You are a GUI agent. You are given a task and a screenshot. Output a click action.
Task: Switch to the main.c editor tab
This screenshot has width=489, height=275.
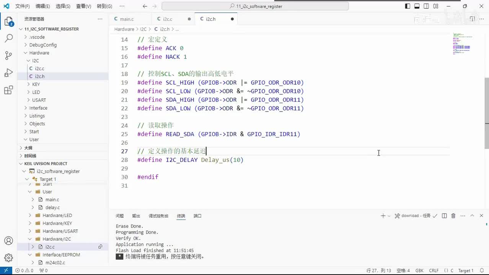127,19
